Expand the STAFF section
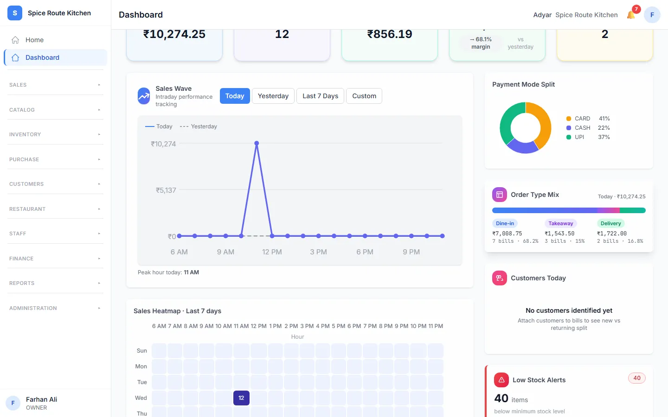This screenshot has width=668, height=417. pyautogui.click(x=55, y=234)
